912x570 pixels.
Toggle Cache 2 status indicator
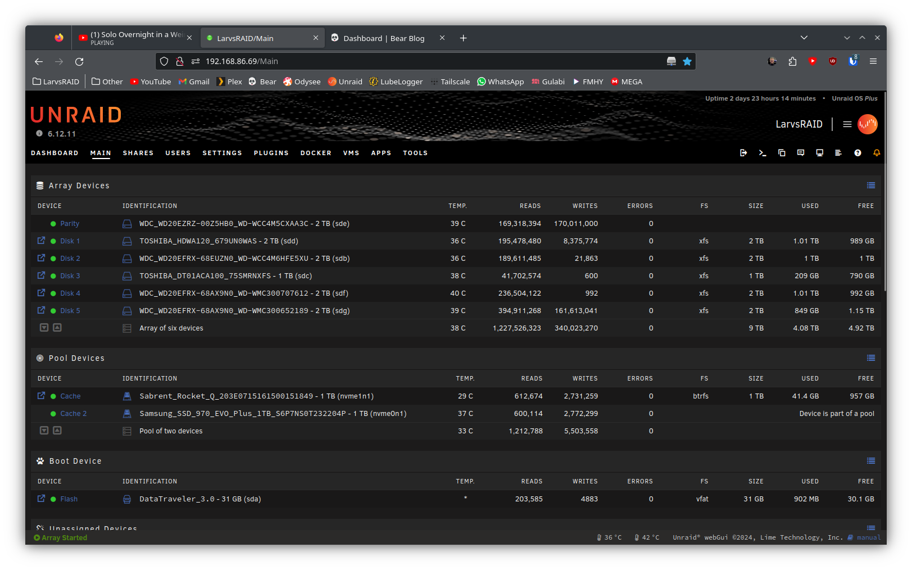click(53, 414)
